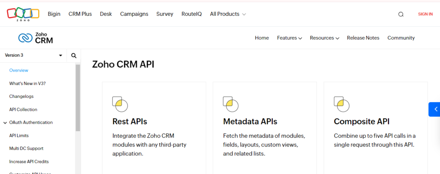
Task: Open OAuth Authentication sidebar item
Action: click(31, 122)
